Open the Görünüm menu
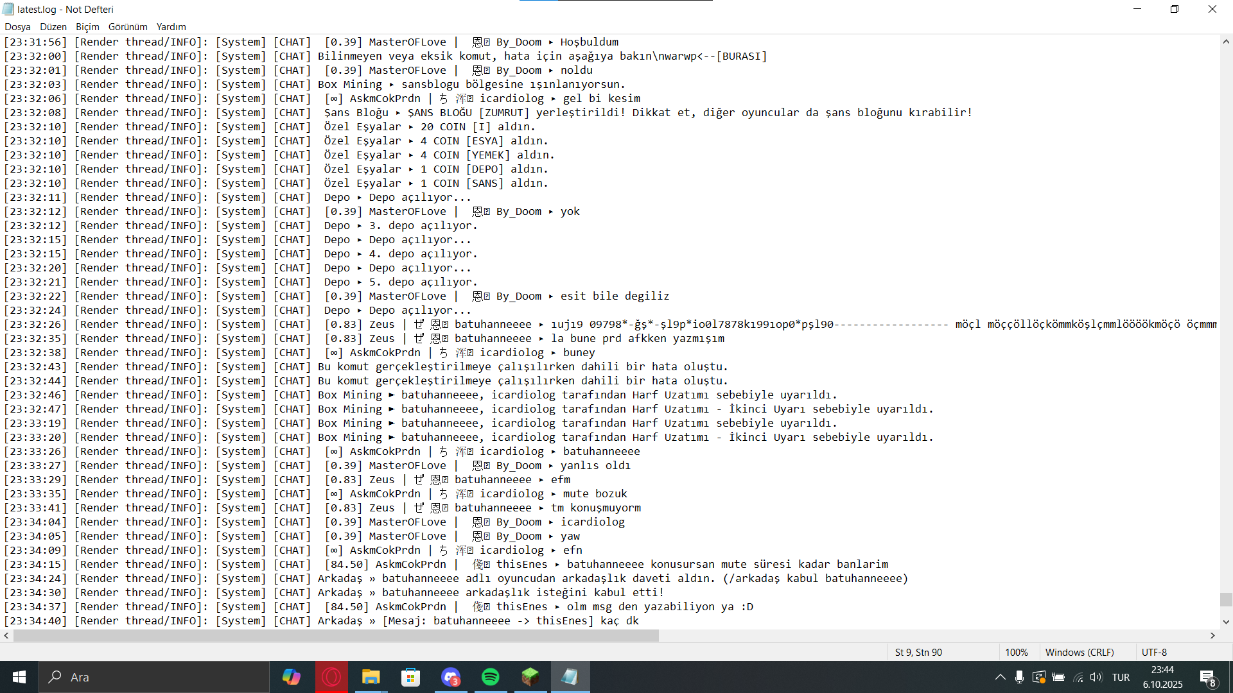The width and height of the screenshot is (1233, 693). (x=128, y=27)
